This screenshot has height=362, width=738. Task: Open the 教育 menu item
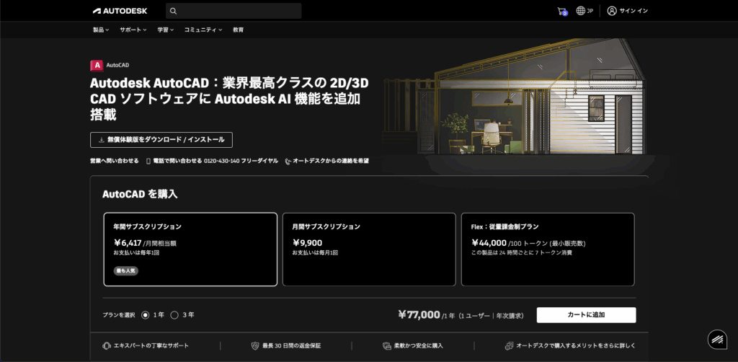pyautogui.click(x=238, y=30)
